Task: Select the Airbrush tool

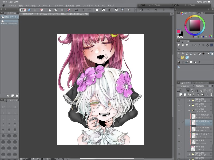Action: coord(195,54)
